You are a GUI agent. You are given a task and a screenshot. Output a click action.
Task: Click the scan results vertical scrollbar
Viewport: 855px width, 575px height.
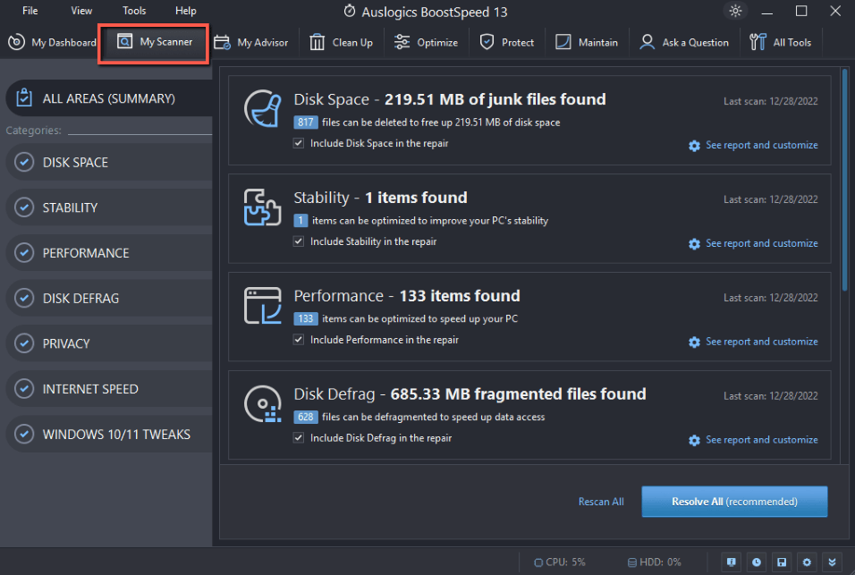pyautogui.click(x=844, y=180)
